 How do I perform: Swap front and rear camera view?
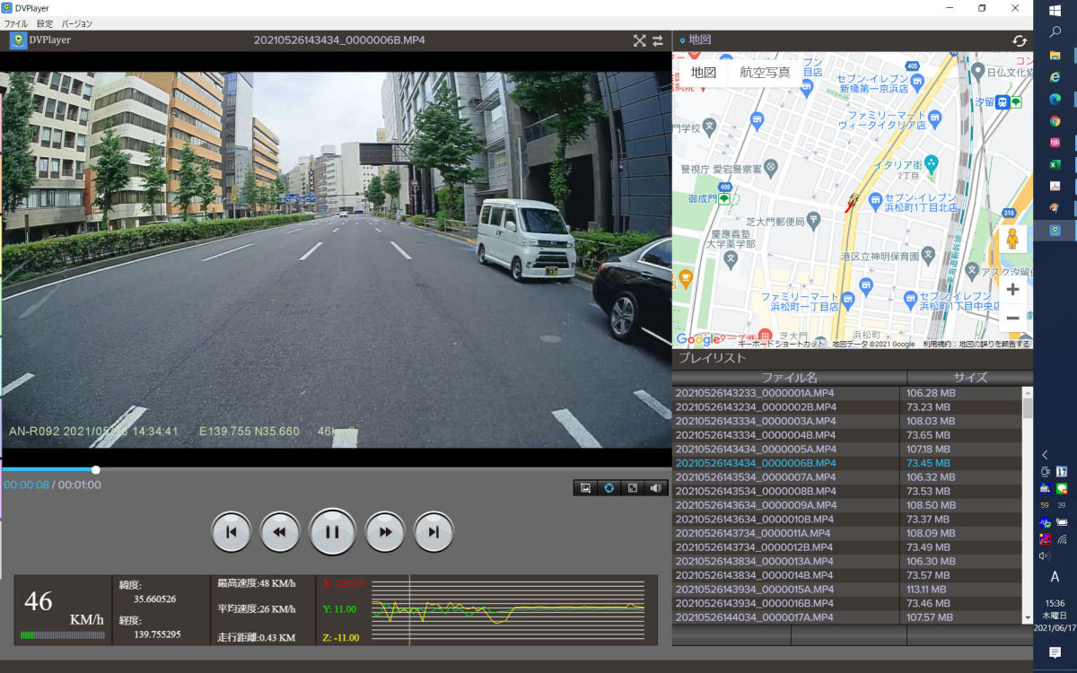[658, 40]
